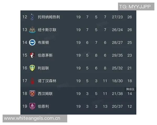The image size is (157, 125).
Task: Click the Nottingham Forest club crest
Action: [32, 81]
